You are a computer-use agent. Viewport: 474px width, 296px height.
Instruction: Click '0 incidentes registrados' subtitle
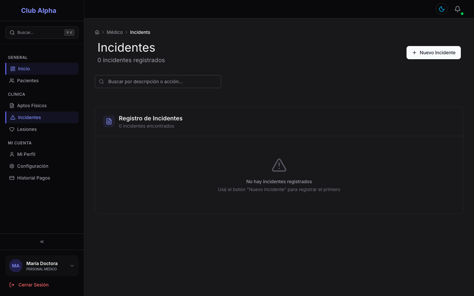131,60
